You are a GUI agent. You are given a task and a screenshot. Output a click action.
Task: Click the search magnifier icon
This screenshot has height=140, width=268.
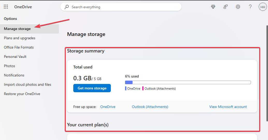pos(67,7)
